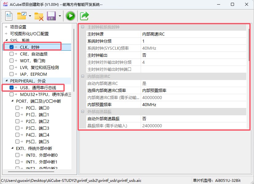Click the 主时钟源 value 内部高速IRC

click(194, 34)
